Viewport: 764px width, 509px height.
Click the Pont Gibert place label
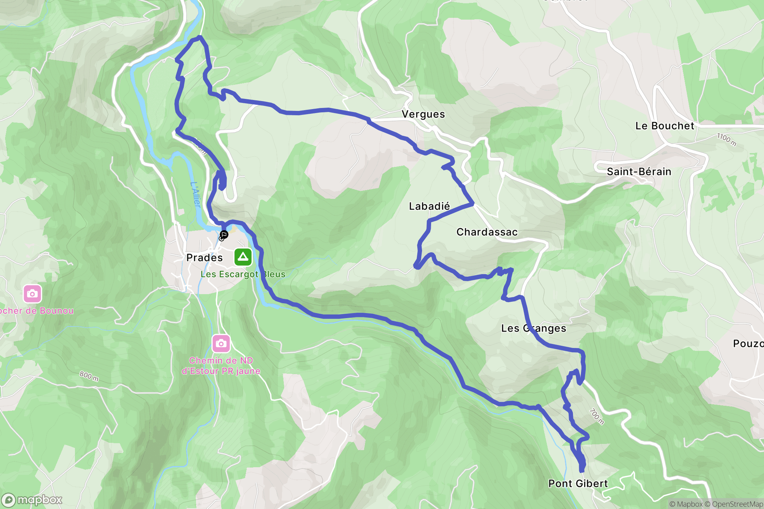(578, 484)
